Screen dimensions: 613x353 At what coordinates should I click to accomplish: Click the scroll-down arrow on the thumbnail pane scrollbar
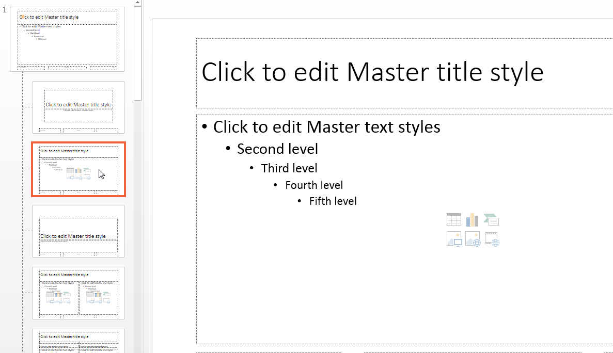[137, 350]
